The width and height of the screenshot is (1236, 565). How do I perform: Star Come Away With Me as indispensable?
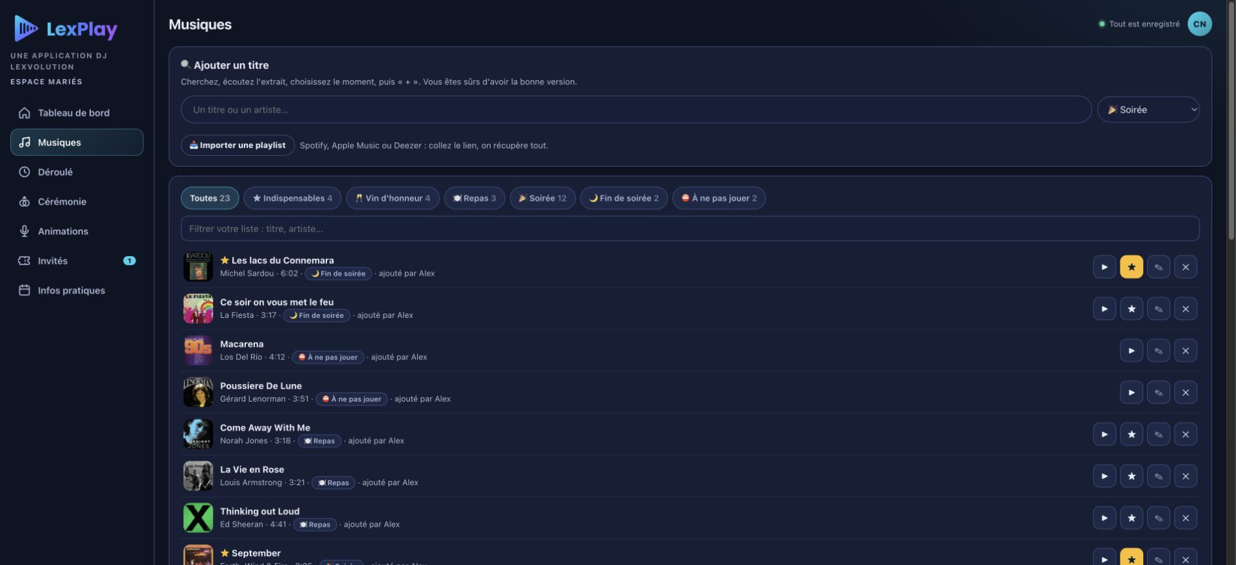(x=1132, y=434)
